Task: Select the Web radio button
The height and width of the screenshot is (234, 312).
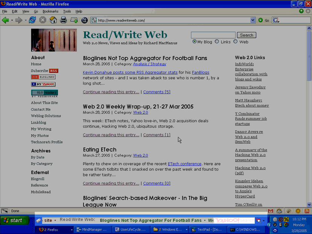Action: [x=235, y=41]
